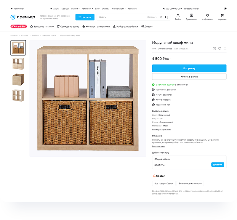Open the Контакты menu item
The height and width of the screenshot is (220, 237).
132,9
